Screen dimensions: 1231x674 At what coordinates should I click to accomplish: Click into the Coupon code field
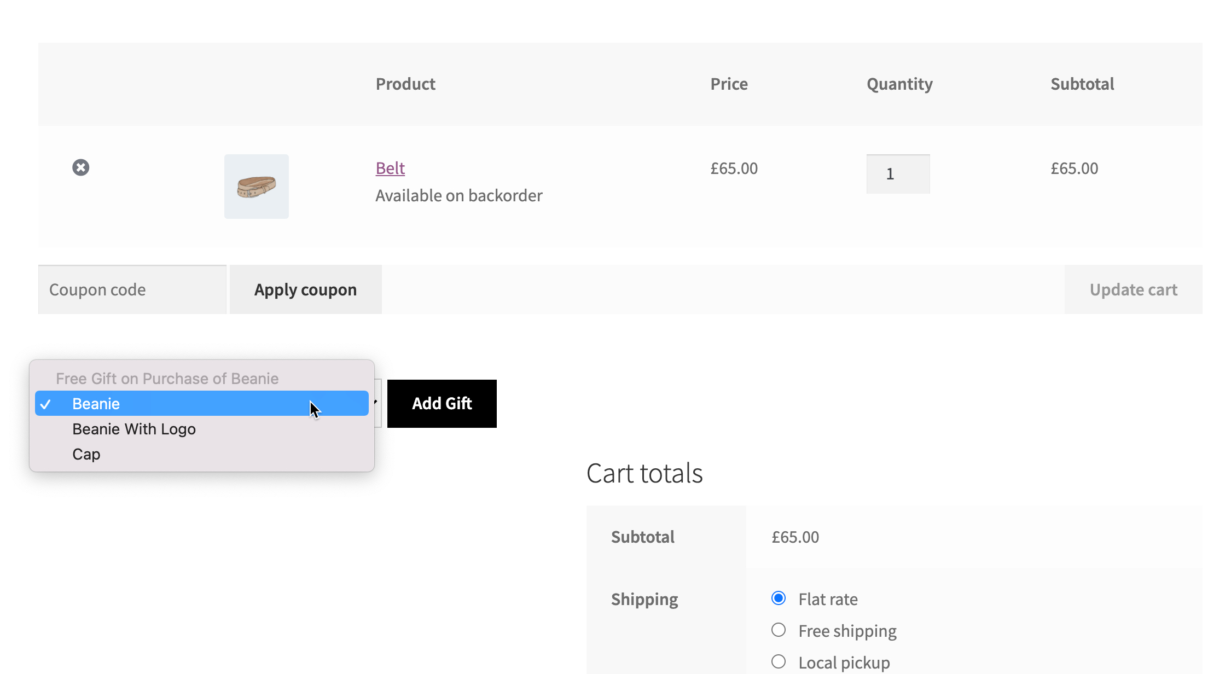pyautogui.click(x=132, y=289)
